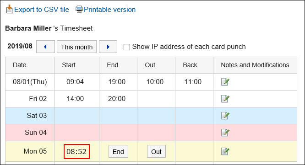
Task: Punch the End button for Mon 05
Action: pyautogui.click(x=118, y=151)
